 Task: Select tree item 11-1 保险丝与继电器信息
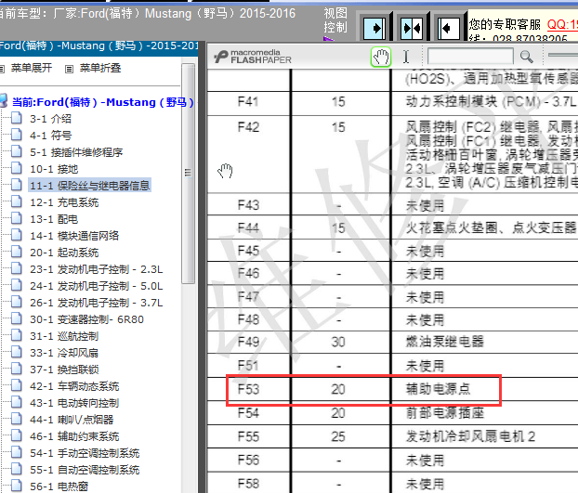click(89, 186)
